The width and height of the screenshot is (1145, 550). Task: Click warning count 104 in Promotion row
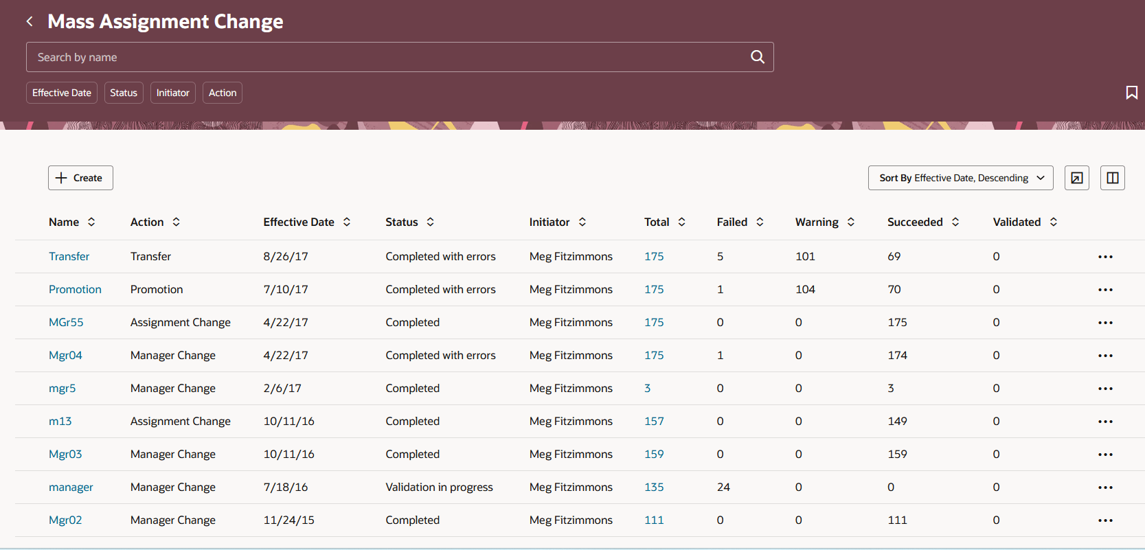[805, 289]
